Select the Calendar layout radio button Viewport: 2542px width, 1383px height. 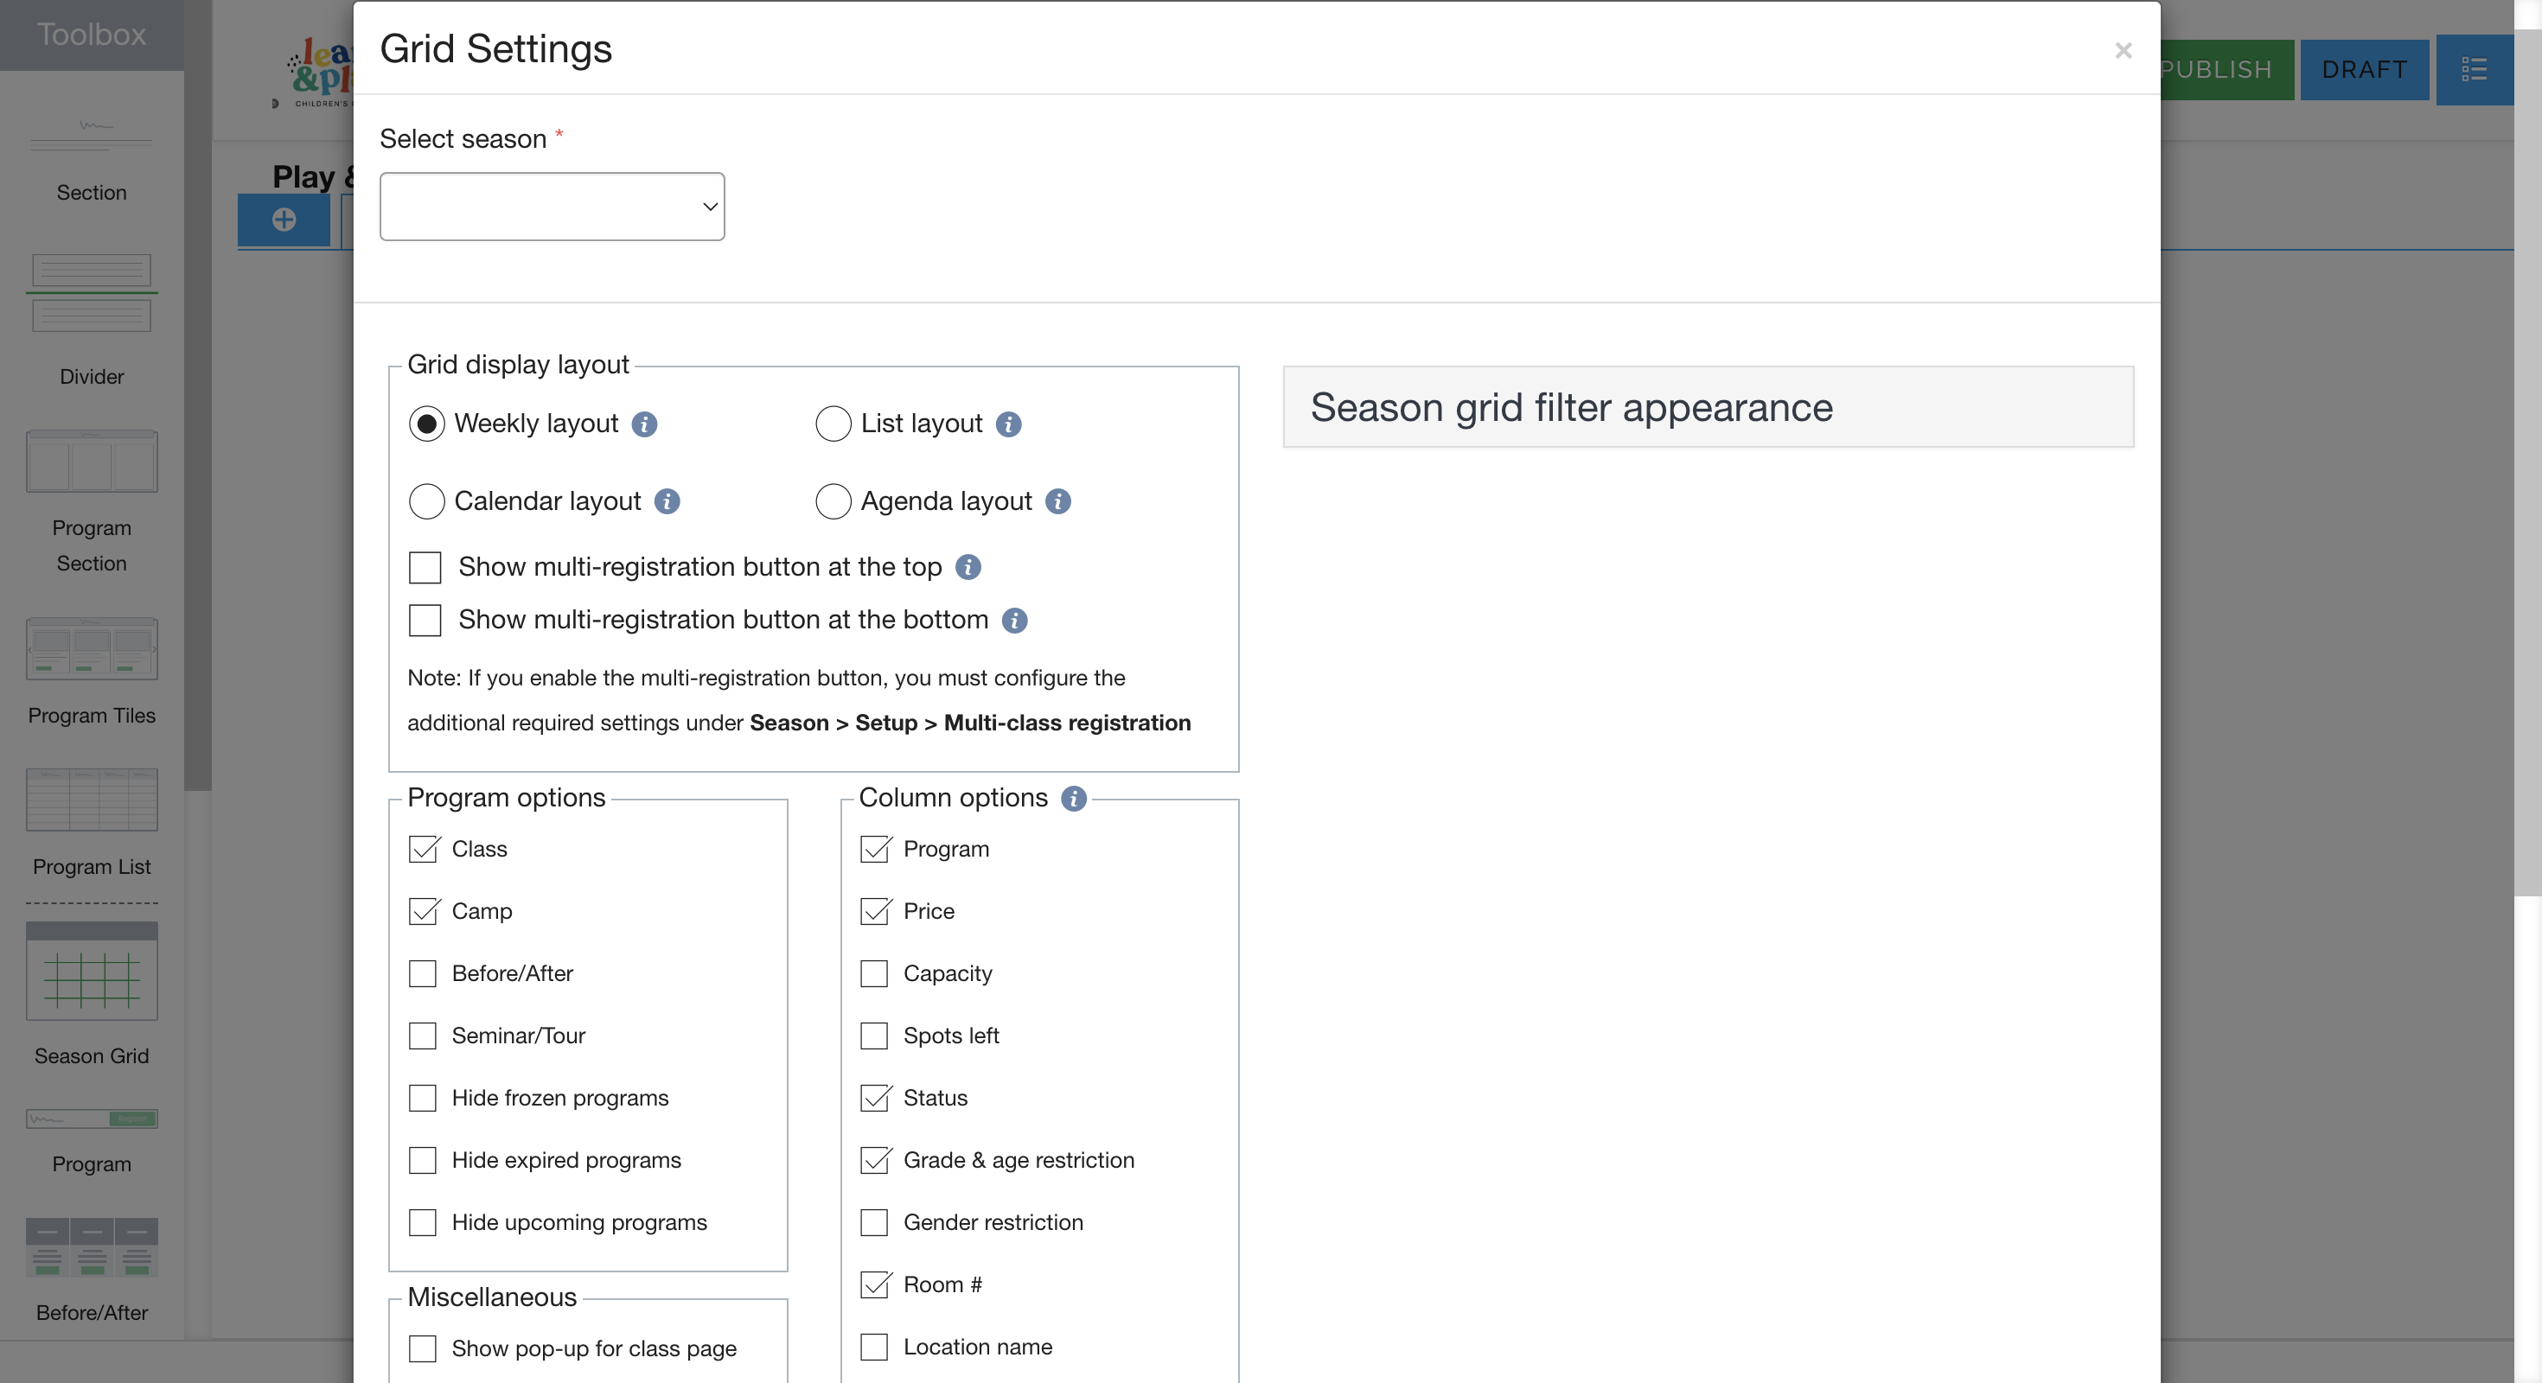[x=426, y=501]
